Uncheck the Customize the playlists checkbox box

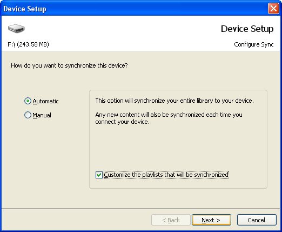pyautogui.click(x=99, y=175)
